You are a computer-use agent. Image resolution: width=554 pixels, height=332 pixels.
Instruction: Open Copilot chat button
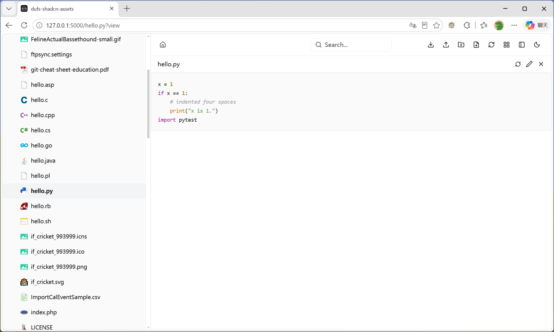537,25
